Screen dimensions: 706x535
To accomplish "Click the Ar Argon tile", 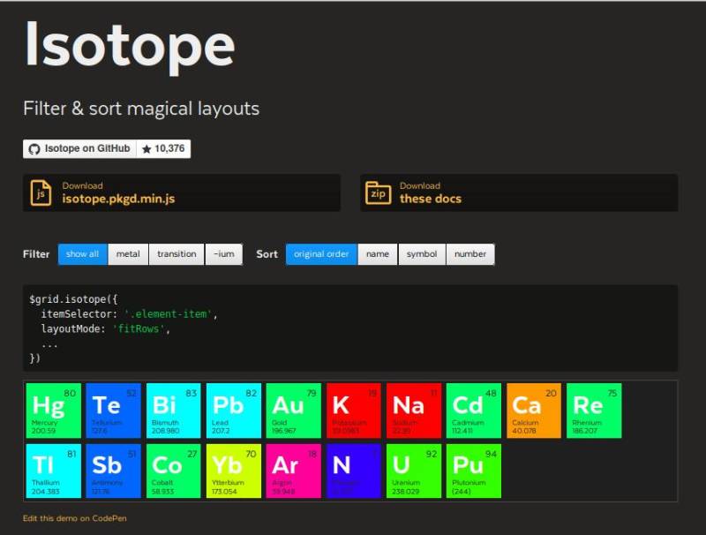I will click(294, 471).
